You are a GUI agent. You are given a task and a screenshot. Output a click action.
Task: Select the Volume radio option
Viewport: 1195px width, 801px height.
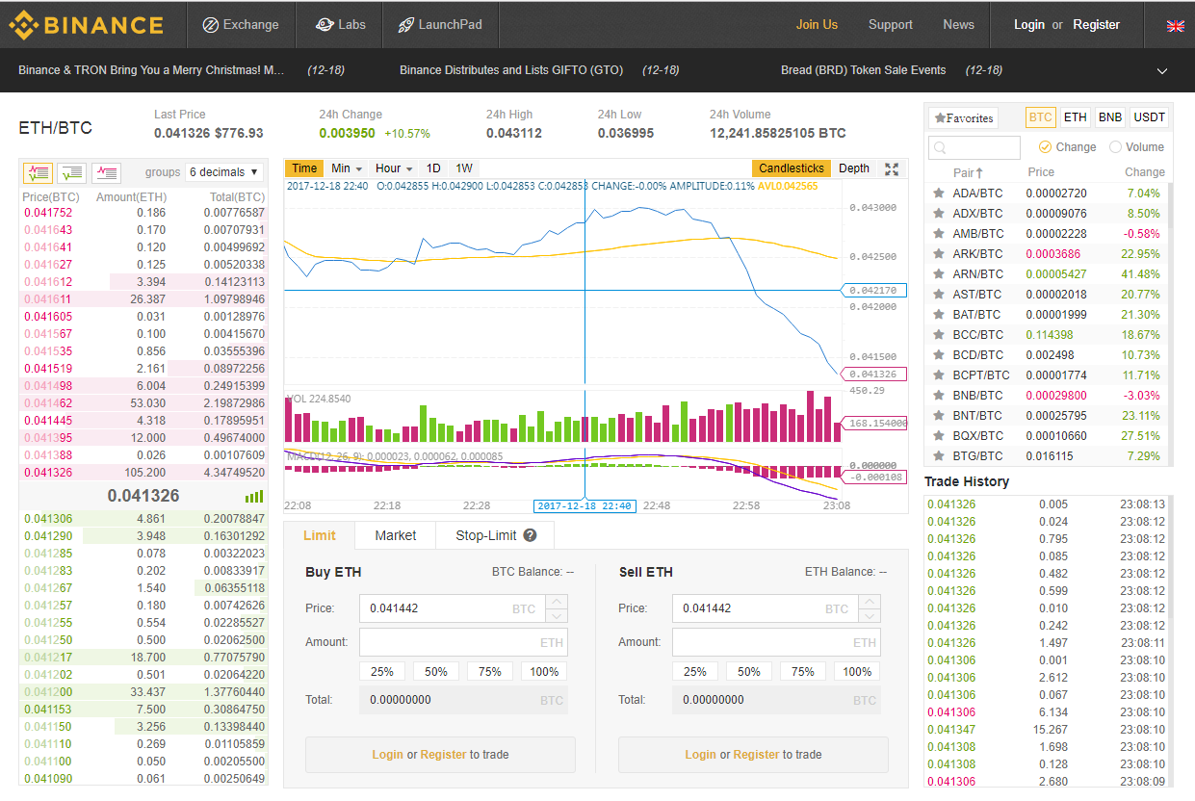(x=1115, y=147)
